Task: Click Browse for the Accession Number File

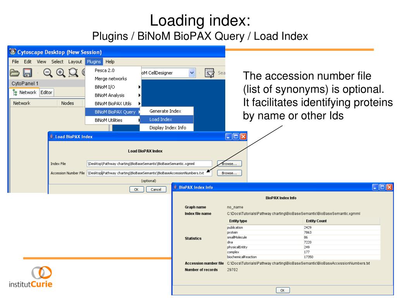Action: (x=230, y=173)
